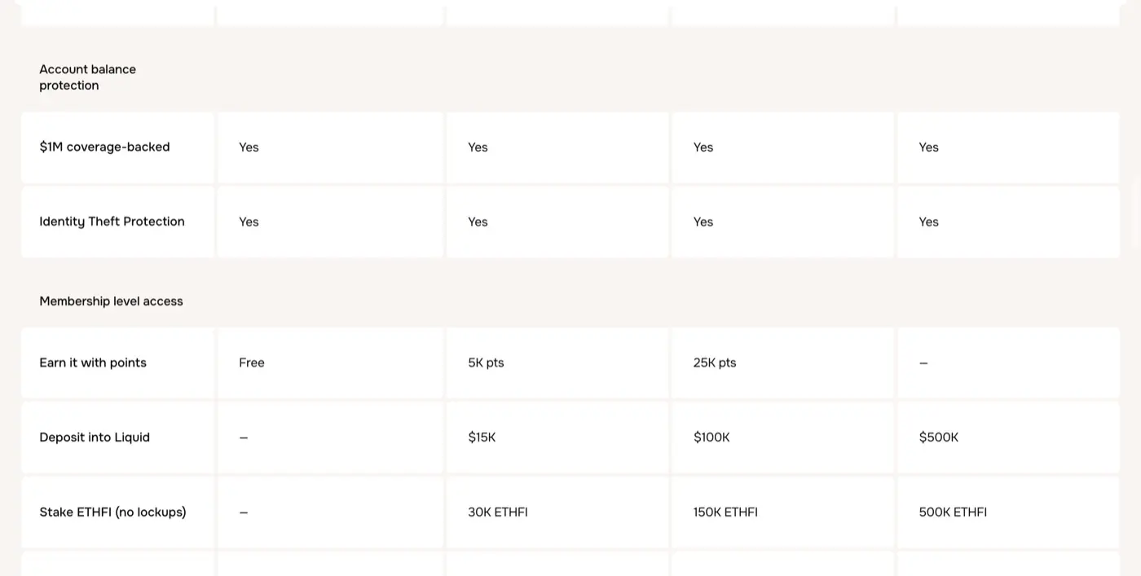
Task: Select the 'Identity Theft Protection' row label
Action: click(x=112, y=222)
